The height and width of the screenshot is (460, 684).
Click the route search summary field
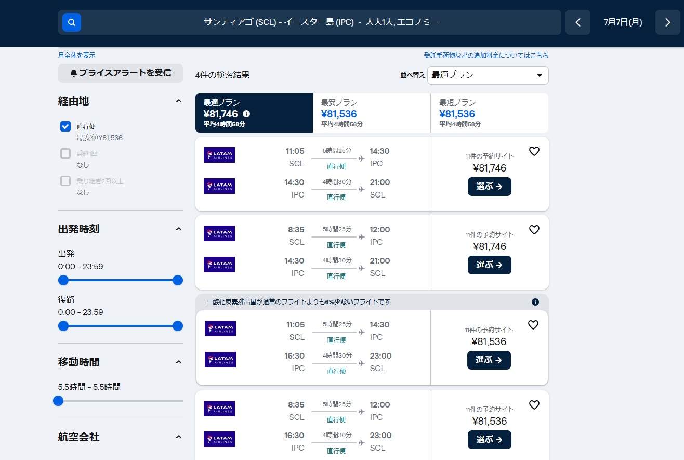321,22
